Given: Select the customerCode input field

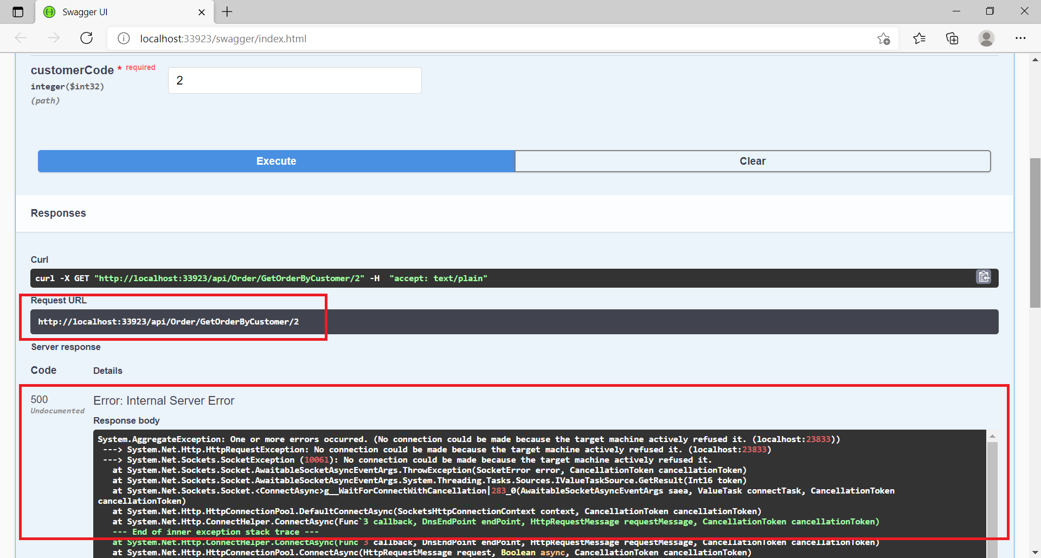Looking at the screenshot, I should pos(294,80).
